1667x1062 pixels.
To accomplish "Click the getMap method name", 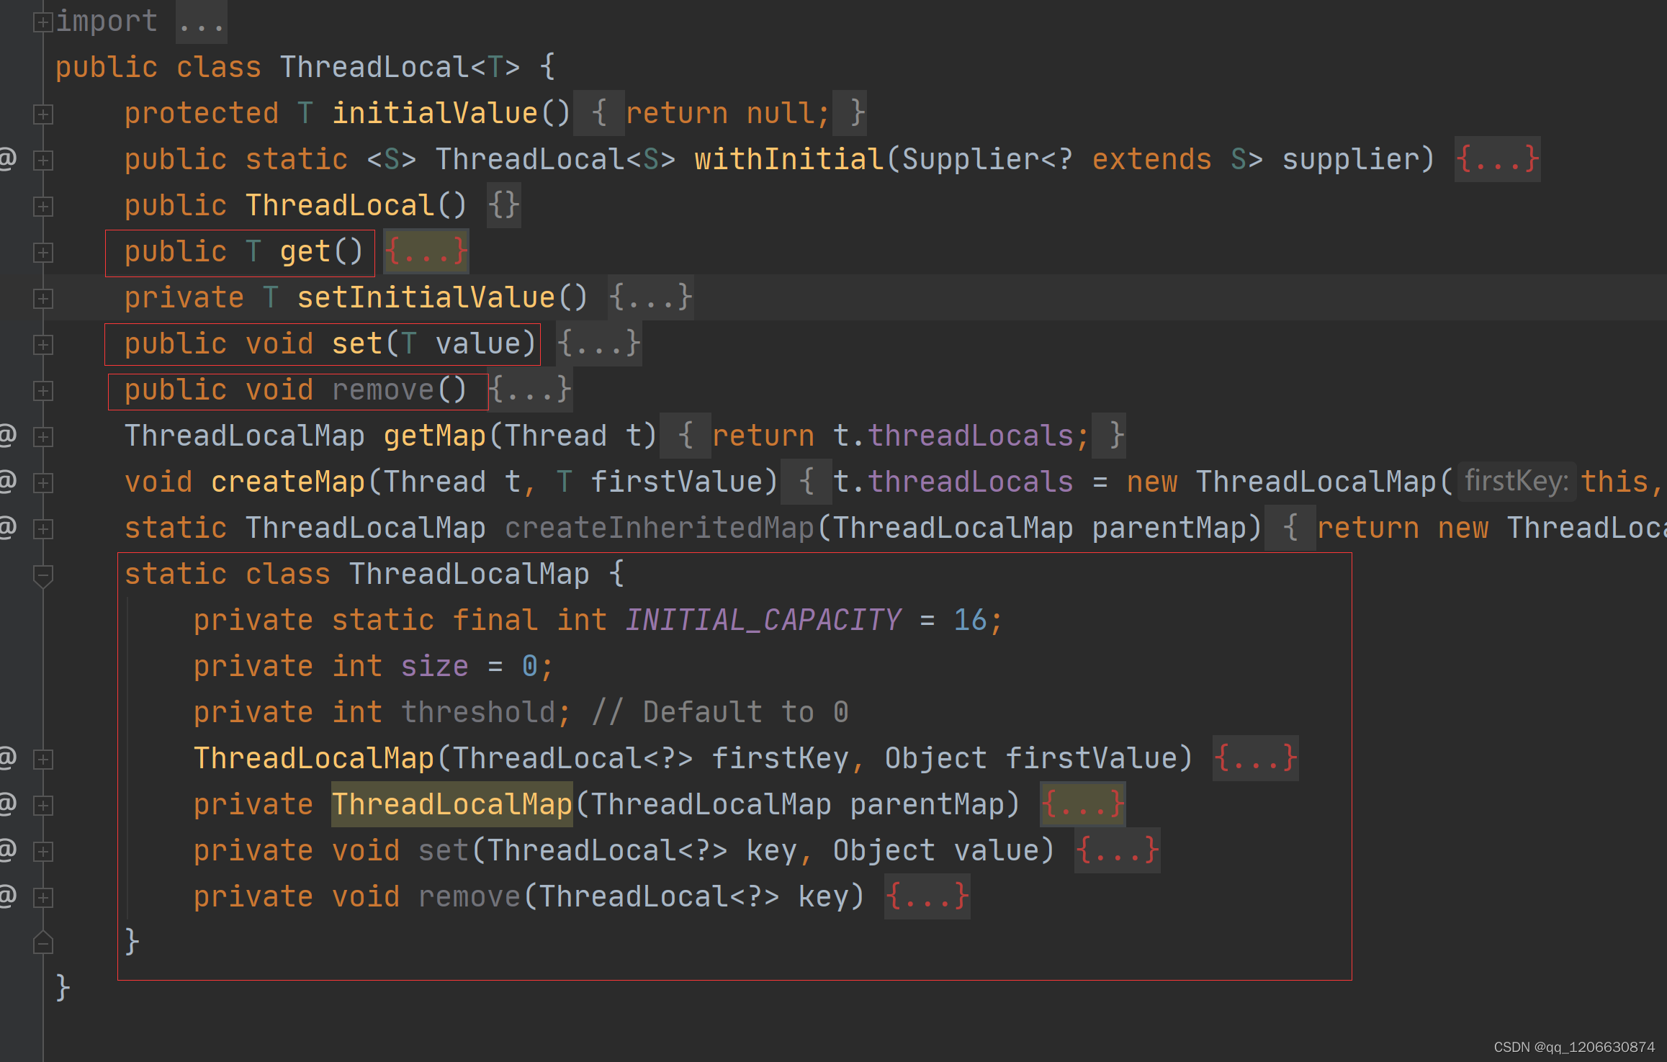I will 435,436.
